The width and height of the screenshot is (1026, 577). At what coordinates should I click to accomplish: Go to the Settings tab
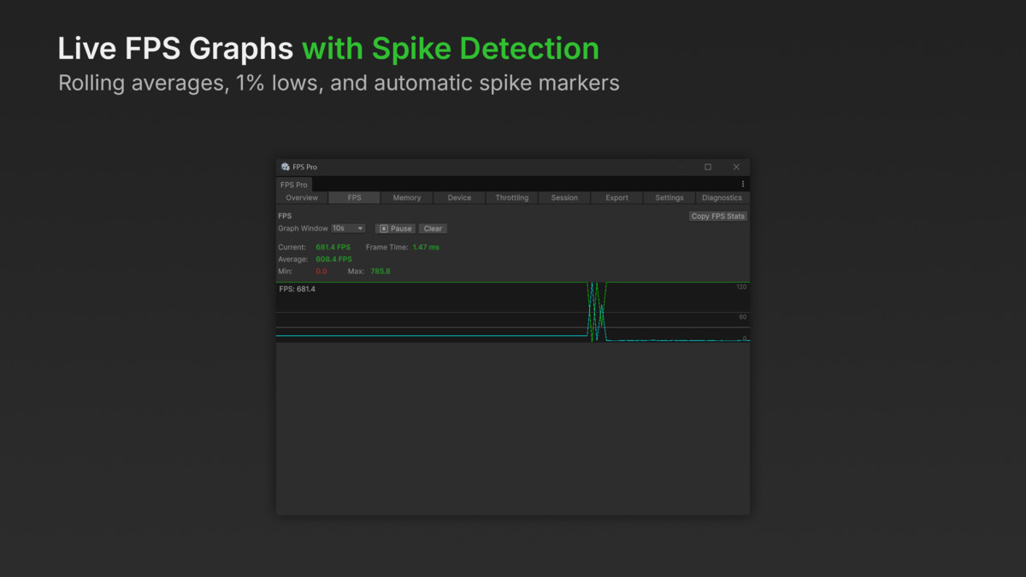click(669, 197)
